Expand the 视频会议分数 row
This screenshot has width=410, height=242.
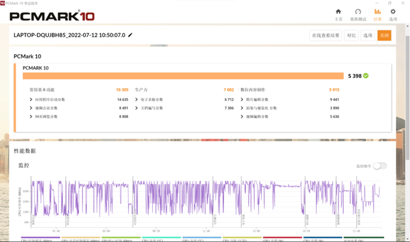[x=31, y=108]
